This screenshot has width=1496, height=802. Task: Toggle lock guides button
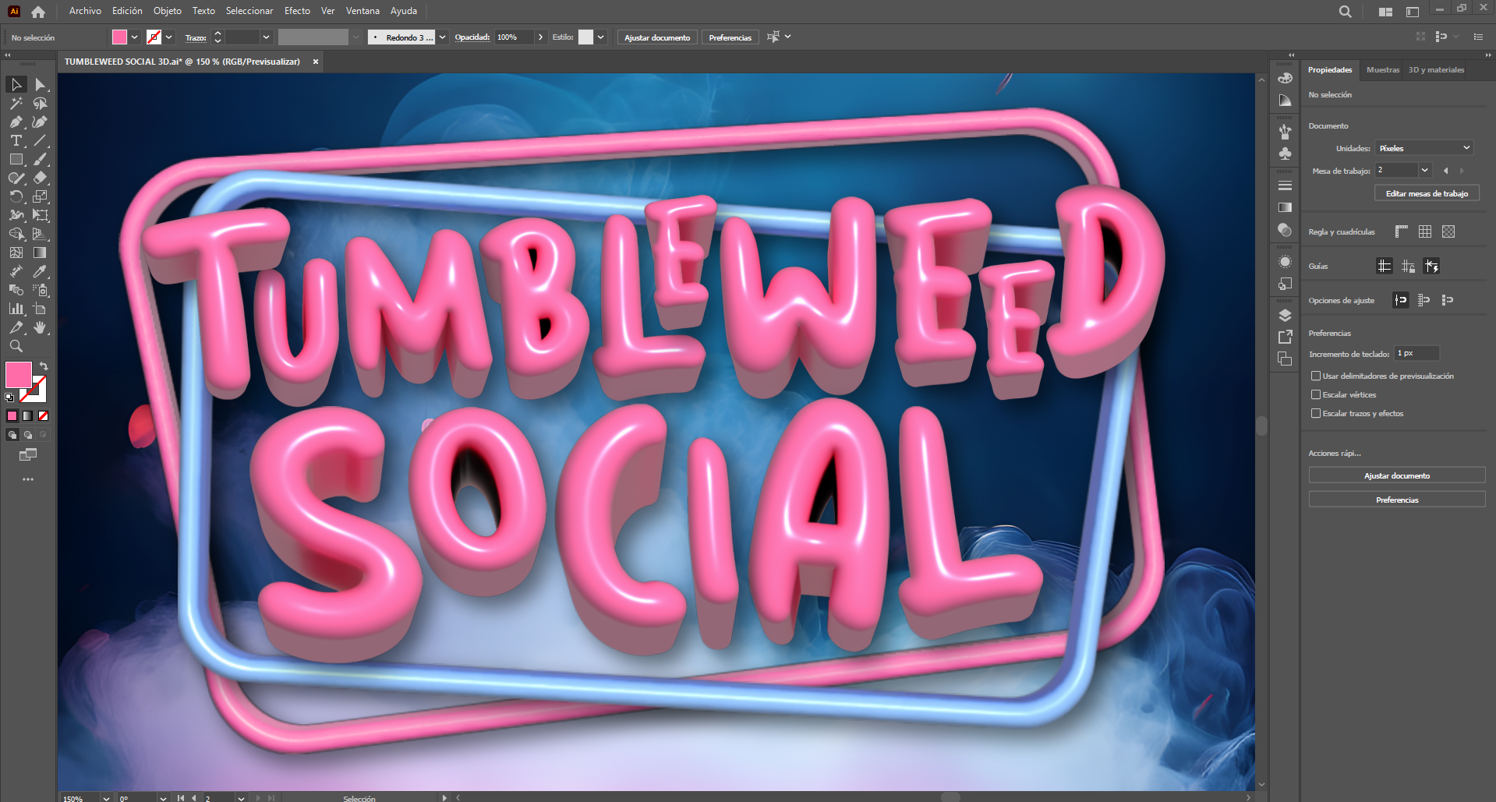pos(1408,266)
